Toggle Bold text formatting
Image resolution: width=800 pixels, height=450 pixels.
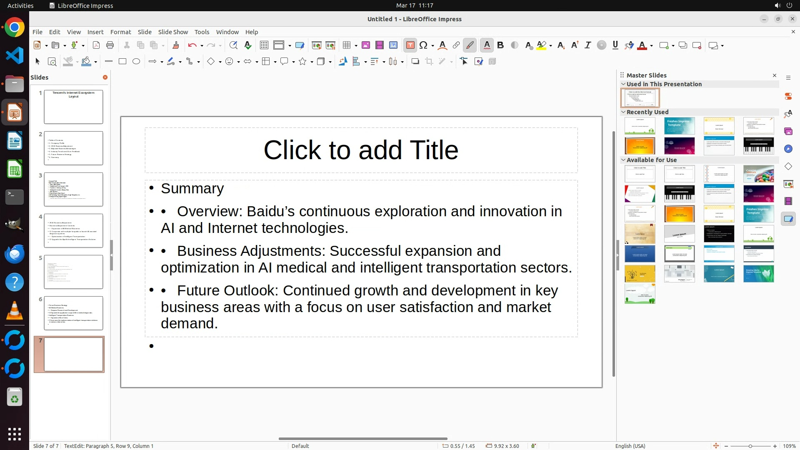(x=500, y=45)
